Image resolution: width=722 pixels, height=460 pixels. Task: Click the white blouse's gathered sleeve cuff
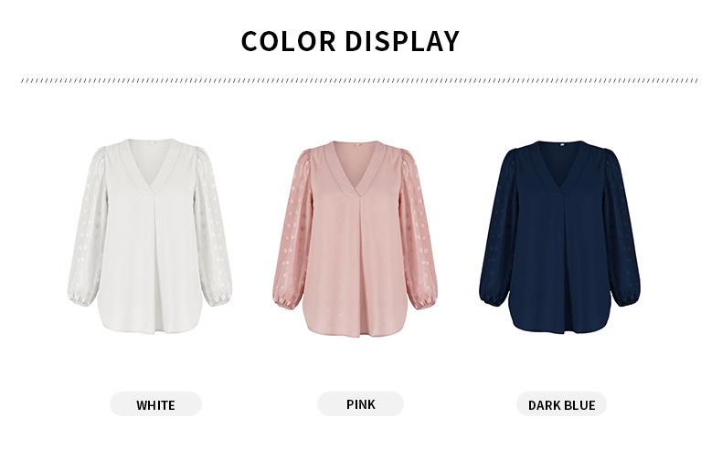81,298
